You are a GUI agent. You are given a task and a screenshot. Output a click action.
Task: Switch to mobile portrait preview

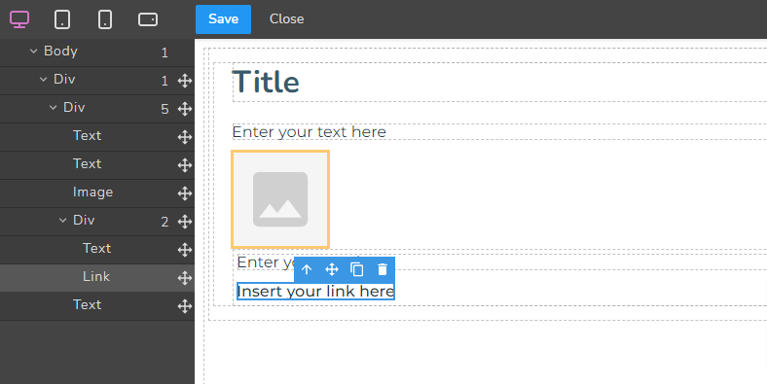point(105,19)
